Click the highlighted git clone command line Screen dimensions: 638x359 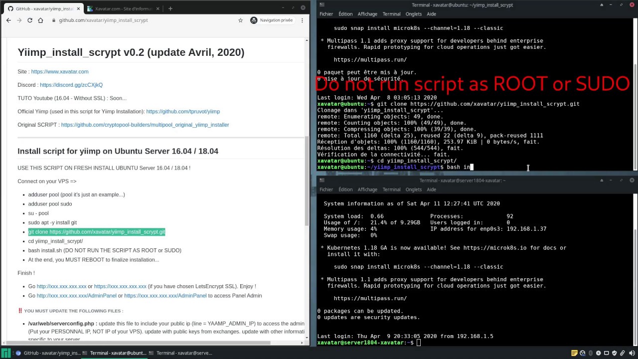[97, 232]
